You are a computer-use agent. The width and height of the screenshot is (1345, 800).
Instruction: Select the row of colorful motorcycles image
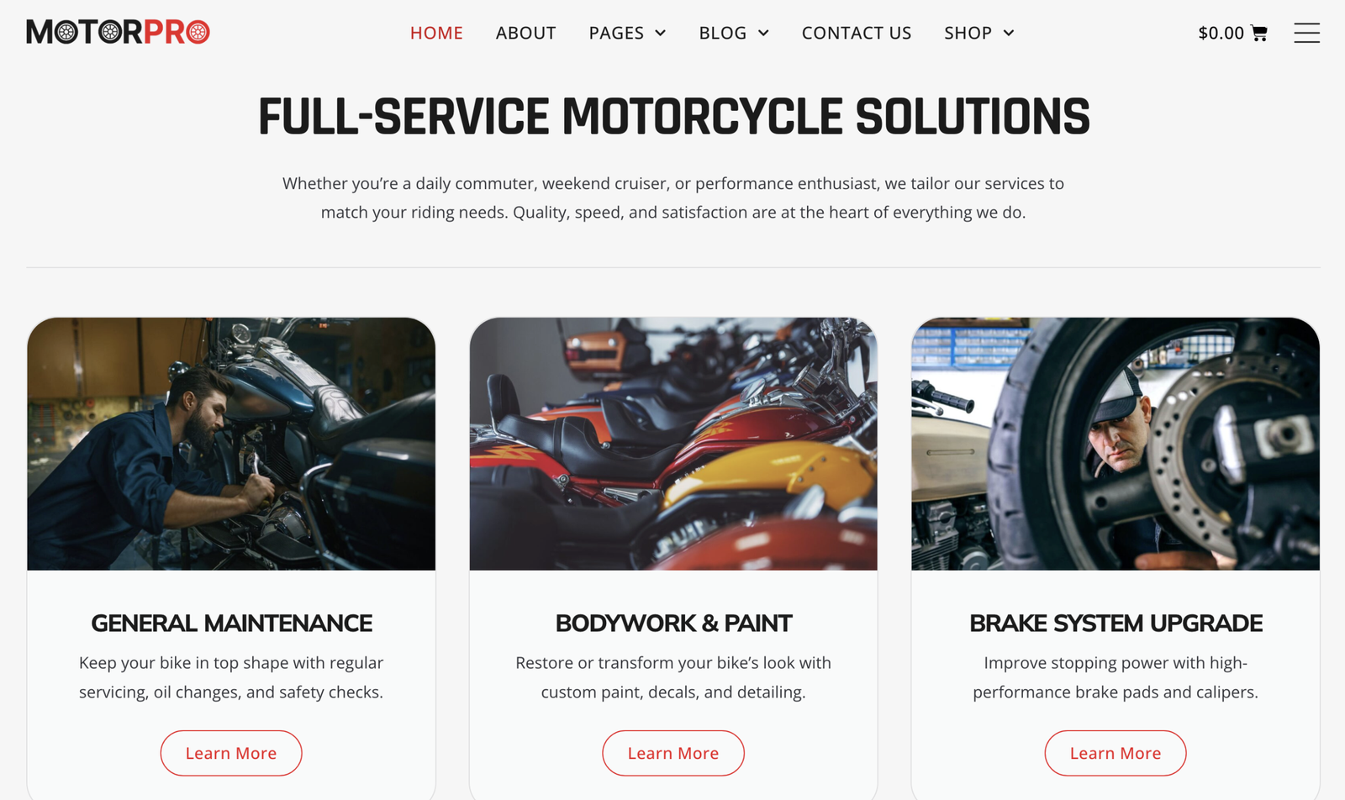tap(673, 444)
